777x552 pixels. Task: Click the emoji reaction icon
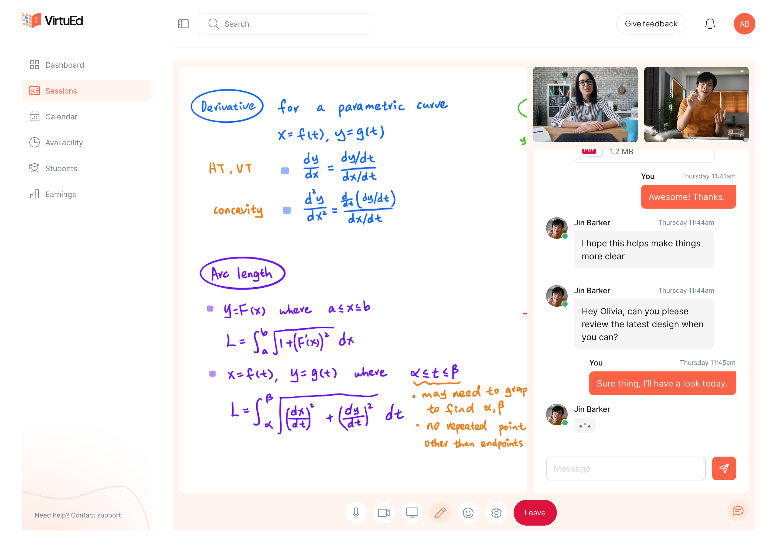pyautogui.click(x=468, y=513)
